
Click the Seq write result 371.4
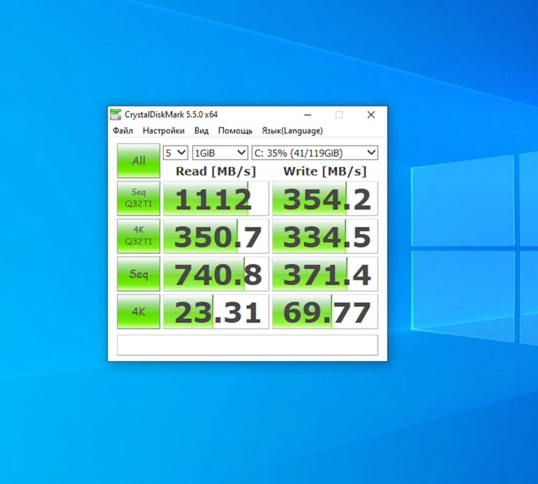pos(325,274)
